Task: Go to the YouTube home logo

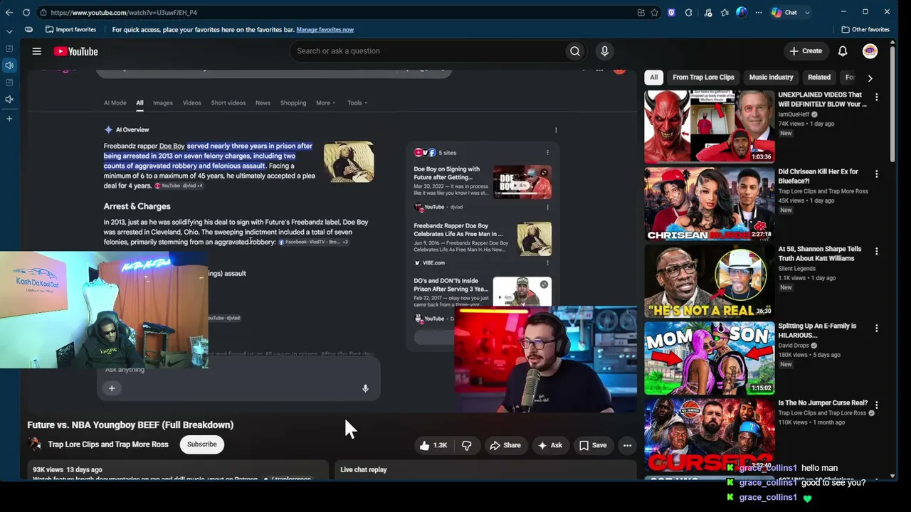Action: pos(75,51)
